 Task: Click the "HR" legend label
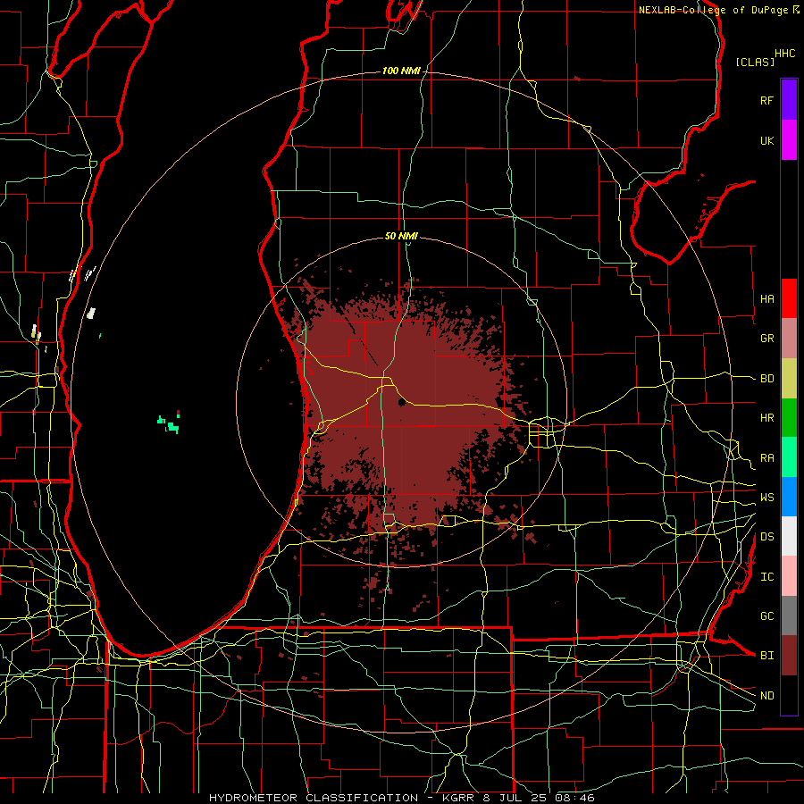(766, 418)
